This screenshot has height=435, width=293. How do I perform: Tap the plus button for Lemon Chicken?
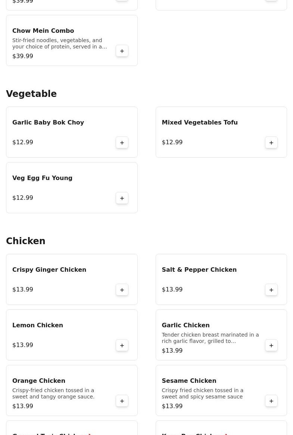(x=122, y=346)
